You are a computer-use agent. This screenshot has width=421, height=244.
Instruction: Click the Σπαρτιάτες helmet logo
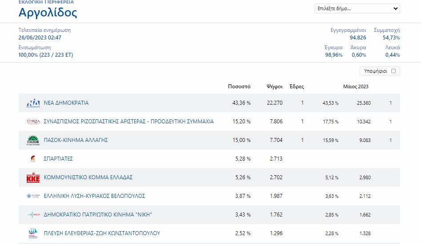pos(33,159)
